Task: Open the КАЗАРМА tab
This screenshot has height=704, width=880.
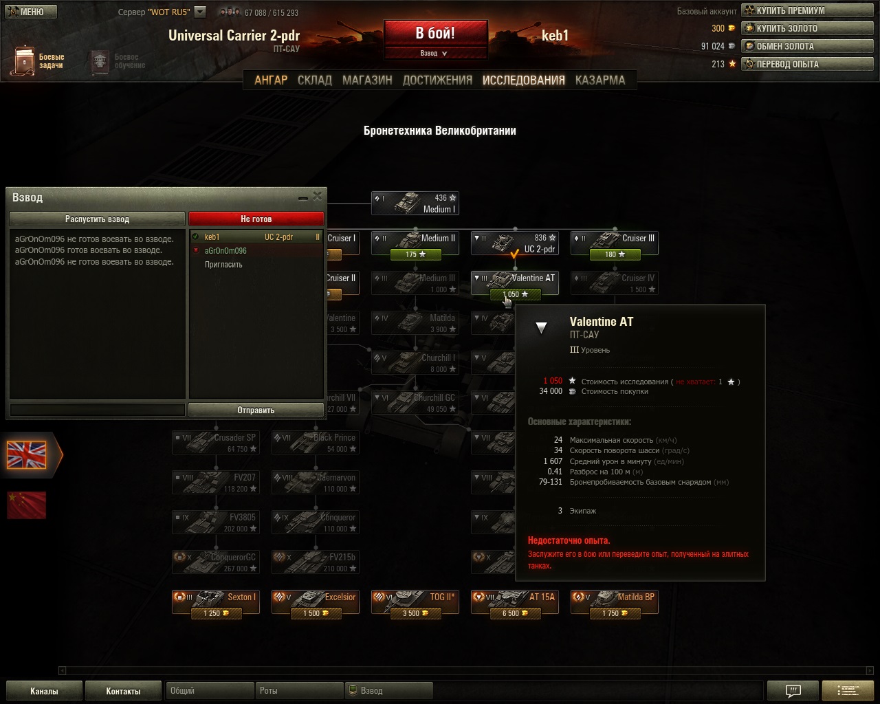Action: point(600,80)
